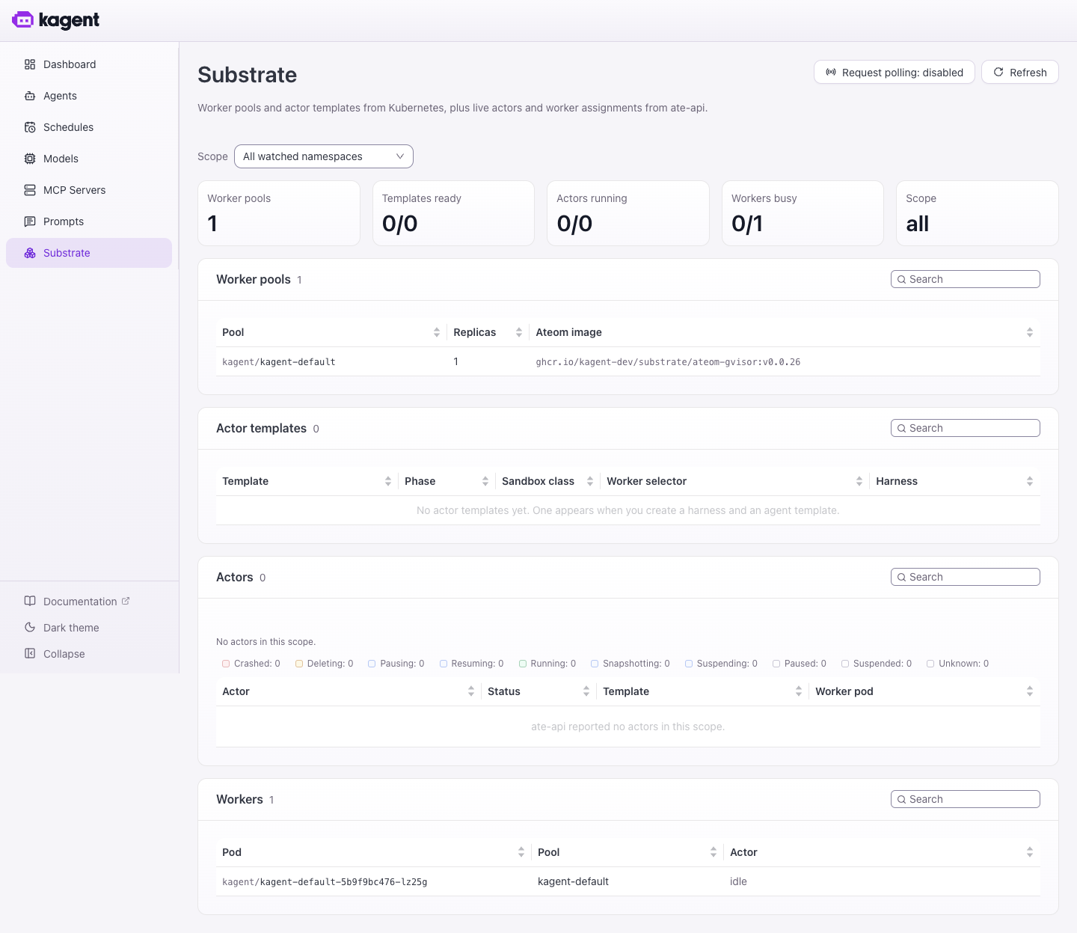
Task: Navigate to Models
Action: [89, 159]
